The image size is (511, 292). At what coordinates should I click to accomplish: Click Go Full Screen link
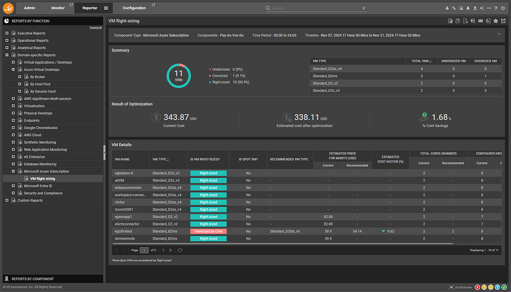click(x=463, y=287)
